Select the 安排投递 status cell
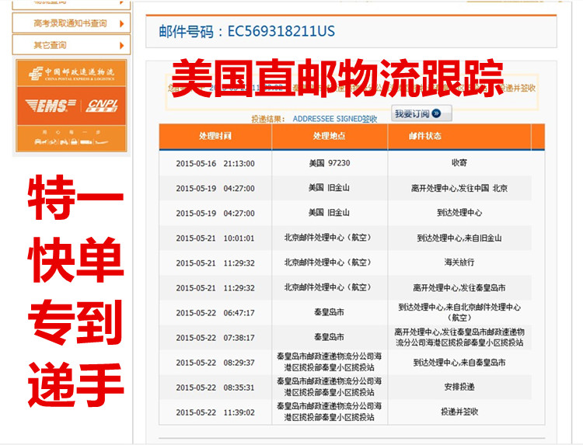 click(459, 388)
